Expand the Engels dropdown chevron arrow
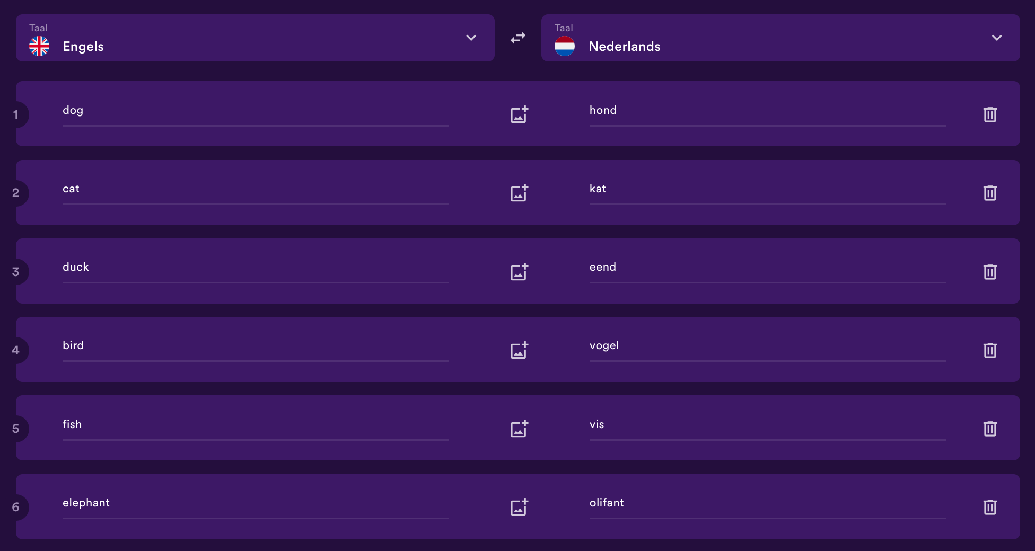Image resolution: width=1035 pixels, height=551 pixels. tap(471, 38)
